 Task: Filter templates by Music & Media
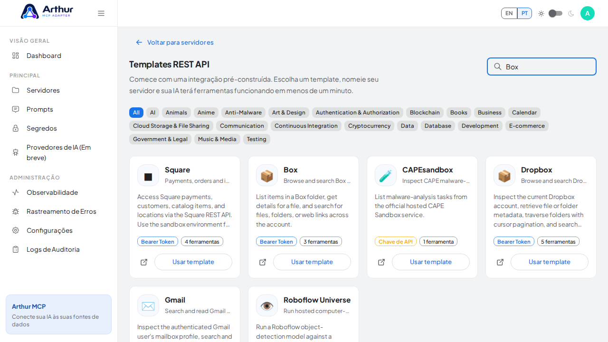tap(217, 139)
